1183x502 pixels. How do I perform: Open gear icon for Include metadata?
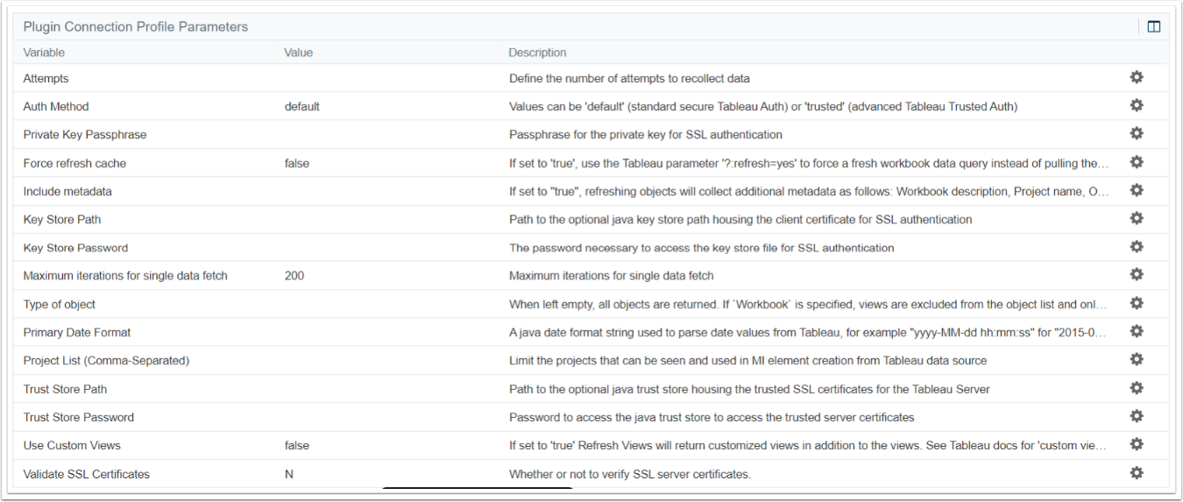click(x=1137, y=190)
